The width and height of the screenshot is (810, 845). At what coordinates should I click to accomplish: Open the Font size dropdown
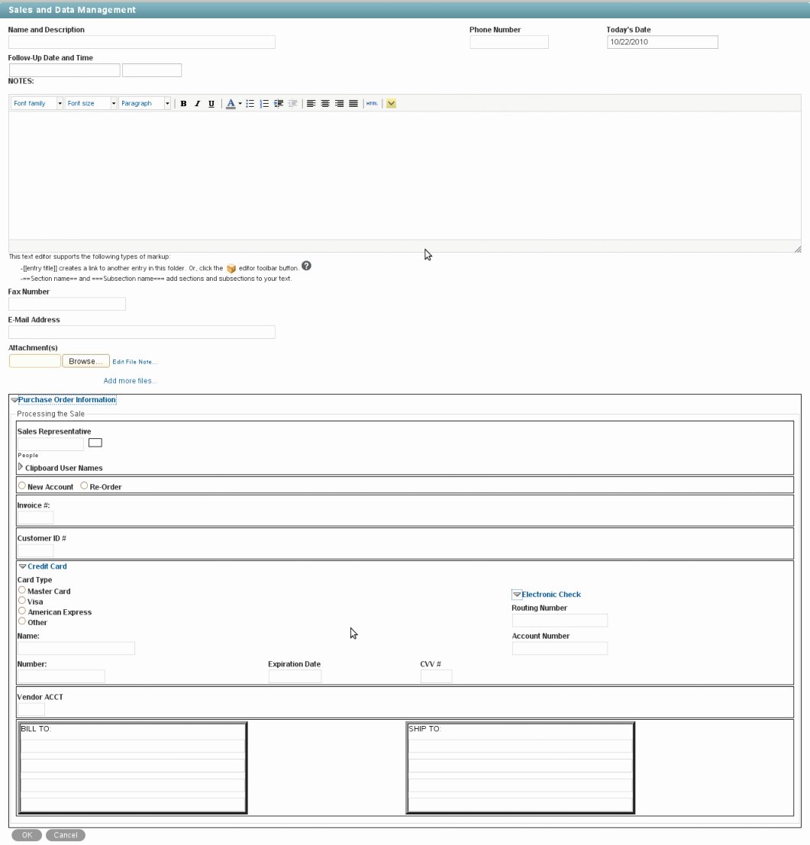coord(91,104)
